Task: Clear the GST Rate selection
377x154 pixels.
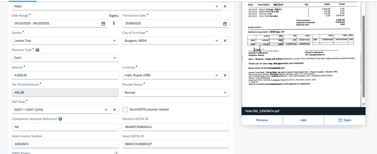Action: [x=114, y=110]
